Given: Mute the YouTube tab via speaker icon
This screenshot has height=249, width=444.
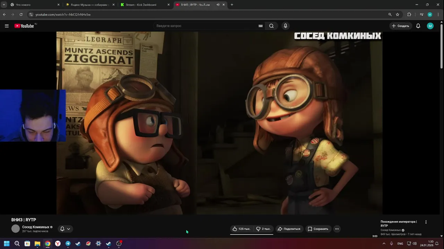Looking at the screenshot, I should 218,5.
